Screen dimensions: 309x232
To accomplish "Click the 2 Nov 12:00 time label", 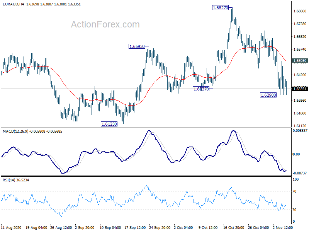I will (282, 228).
